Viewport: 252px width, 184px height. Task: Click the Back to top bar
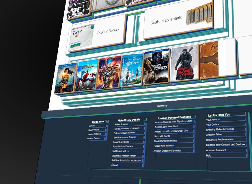[x=162, y=106]
